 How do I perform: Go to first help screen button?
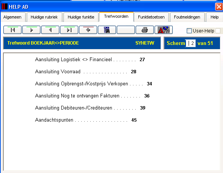point(12,30)
